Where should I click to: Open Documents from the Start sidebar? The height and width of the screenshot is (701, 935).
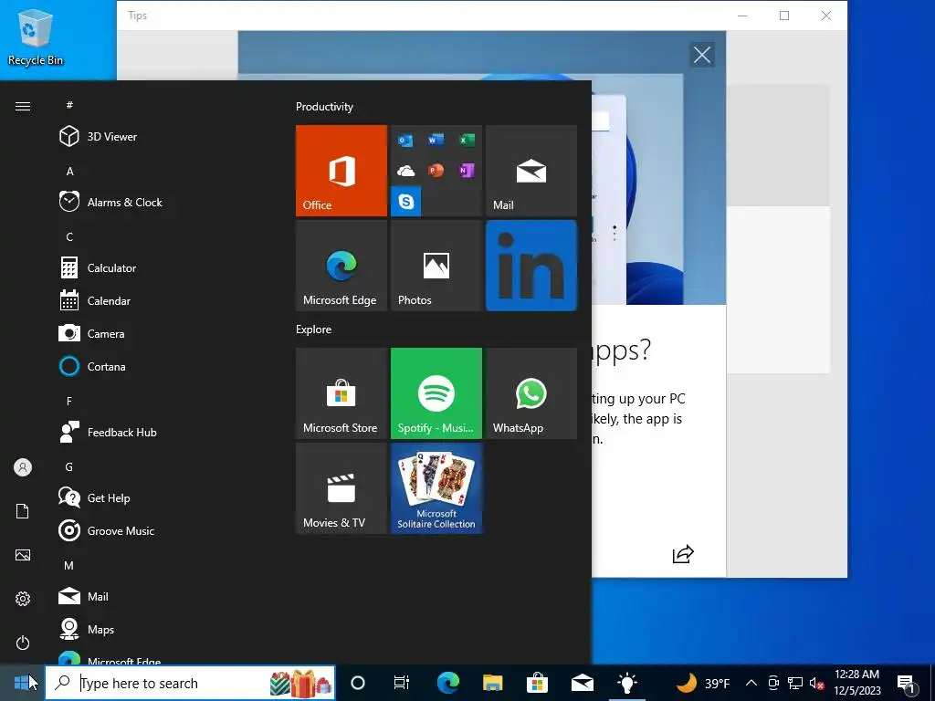click(x=23, y=511)
